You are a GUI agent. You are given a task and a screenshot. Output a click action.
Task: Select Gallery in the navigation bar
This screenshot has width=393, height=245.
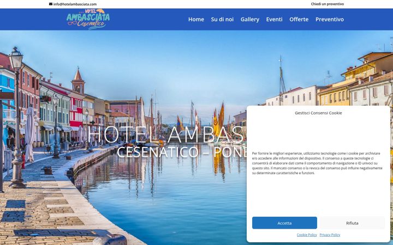[249, 20]
